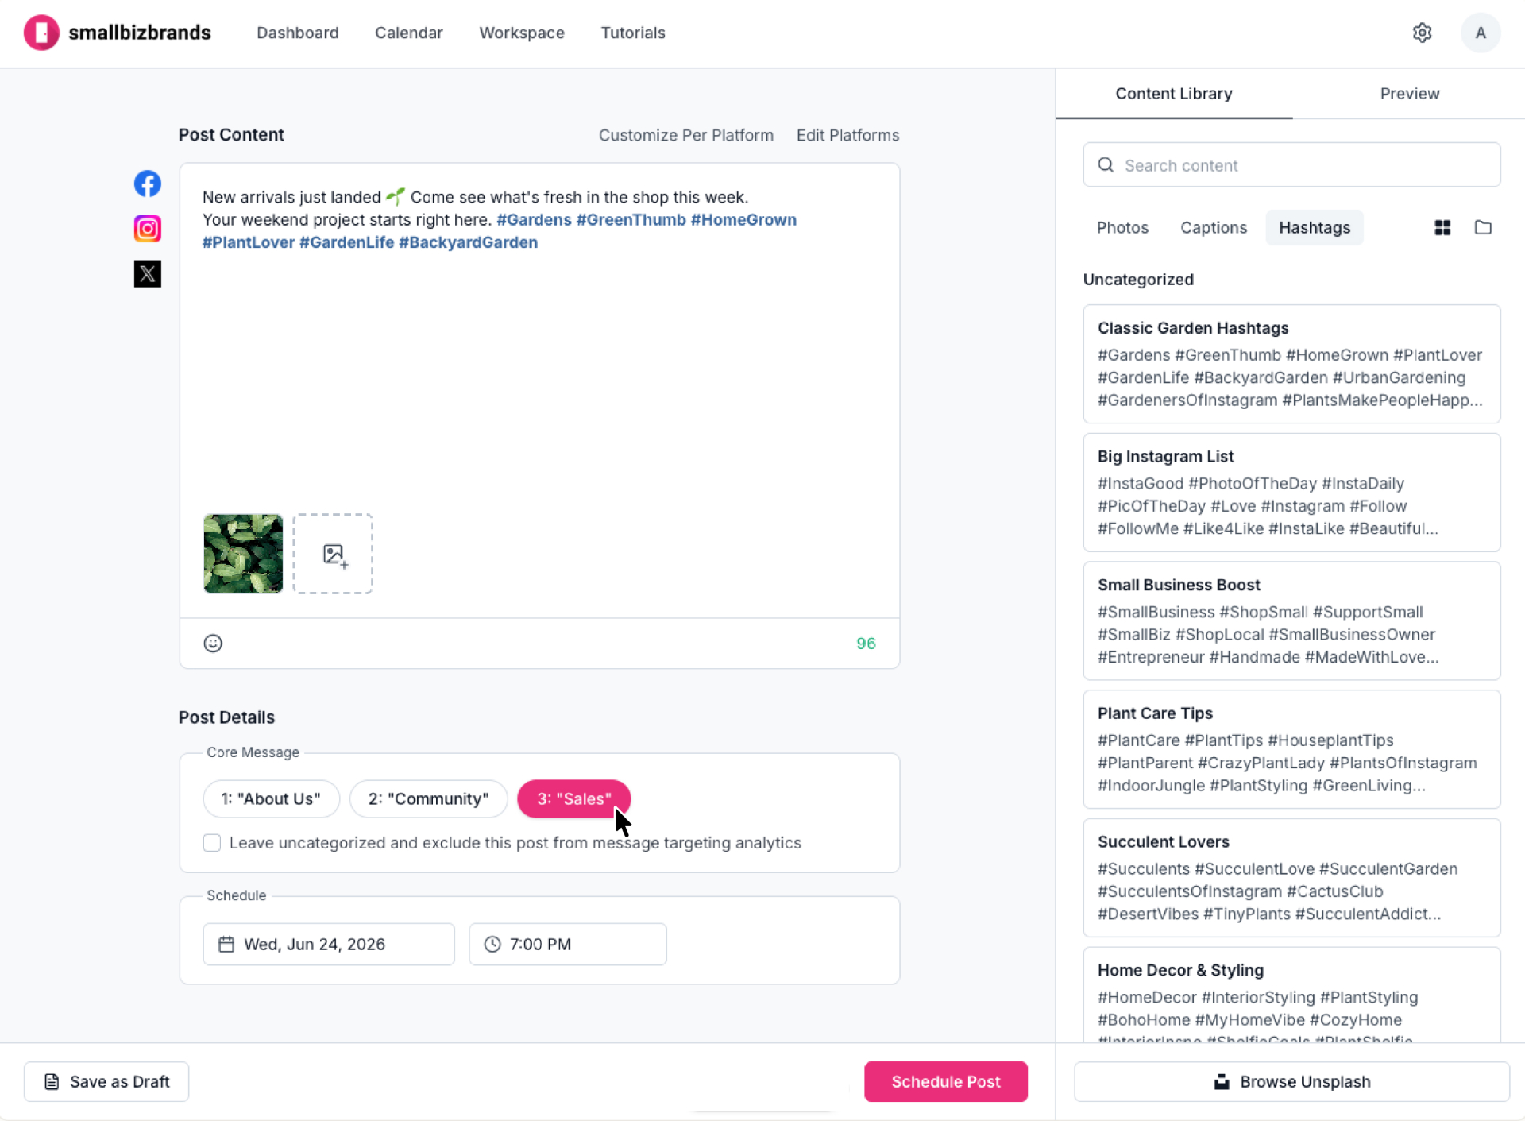The image size is (1525, 1121).
Task: Switch to the Content Library tab
Action: point(1173,94)
